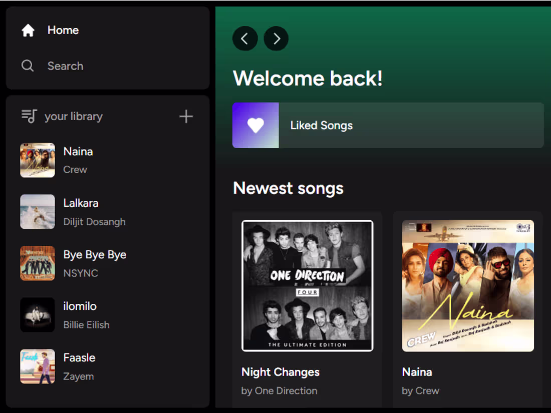The width and height of the screenshot is (551, 413).
Task: Click the Bye Bye Bye album art
Action: 37,263
